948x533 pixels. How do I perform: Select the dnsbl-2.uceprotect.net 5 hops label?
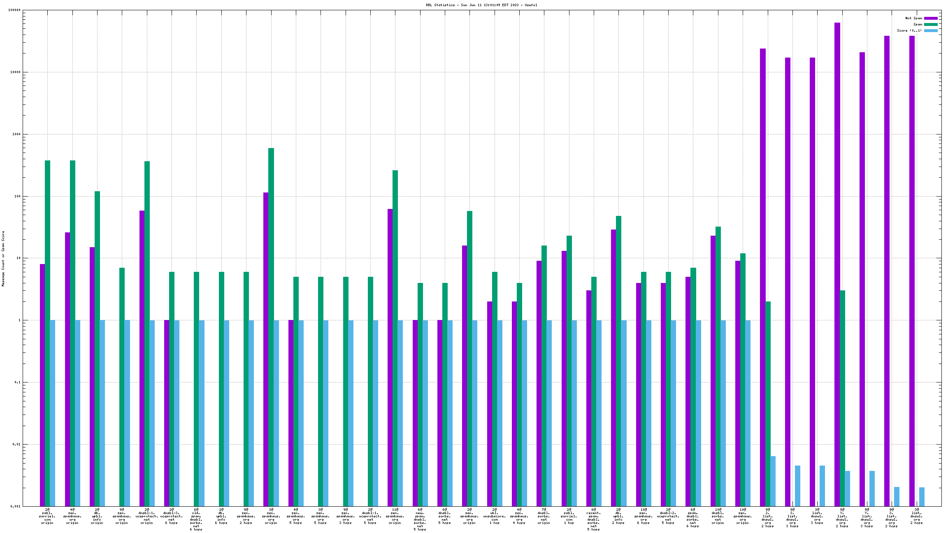tap(668, 516)
